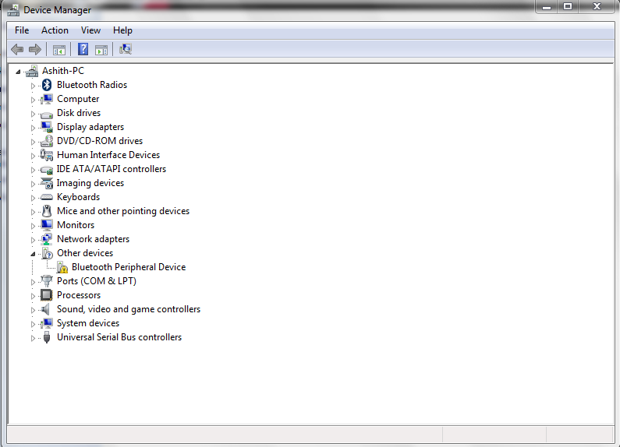Select the Bluetooth Peripheral Device entry
Viewport: 620px width, 447px height.
129,267
